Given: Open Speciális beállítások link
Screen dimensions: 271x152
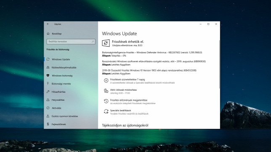Looking at the screenshot, I should click(x=120, y=110).
